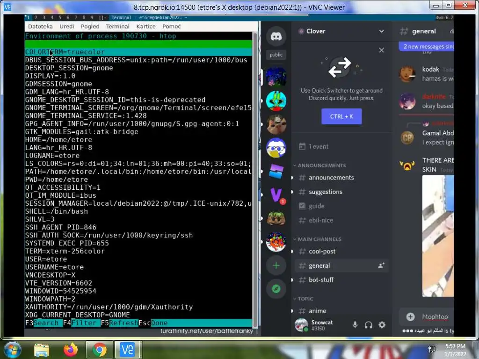Click plus attach button in message box
Viewport: 479px width, 359px height.
(410, 316)
